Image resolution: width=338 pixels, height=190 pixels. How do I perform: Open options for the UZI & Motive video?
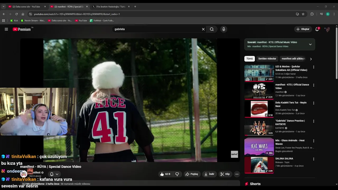pyautogui.click(x=314, y=67)
